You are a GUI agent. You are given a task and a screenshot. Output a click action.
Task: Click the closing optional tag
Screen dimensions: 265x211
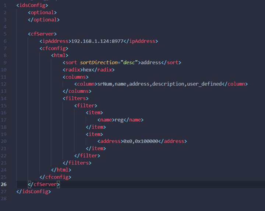43,20
